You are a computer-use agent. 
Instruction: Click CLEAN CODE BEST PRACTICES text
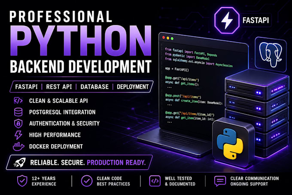113,181
